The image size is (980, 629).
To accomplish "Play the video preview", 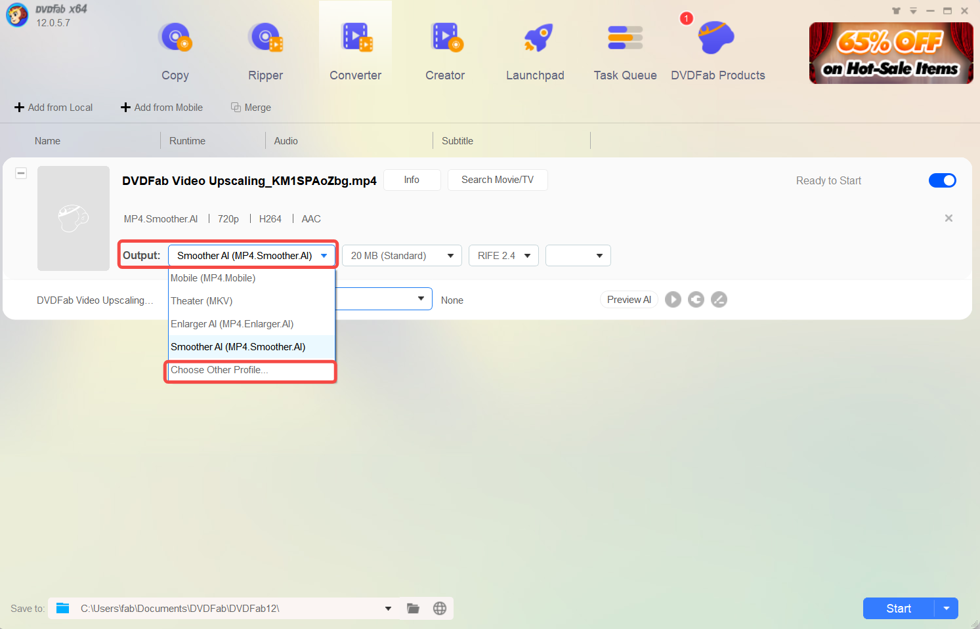I will 673,300.
